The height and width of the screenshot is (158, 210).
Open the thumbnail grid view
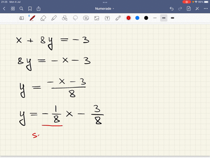[13, 9]
